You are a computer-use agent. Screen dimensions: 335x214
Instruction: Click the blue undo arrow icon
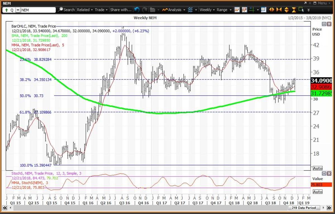pos(137,10)
